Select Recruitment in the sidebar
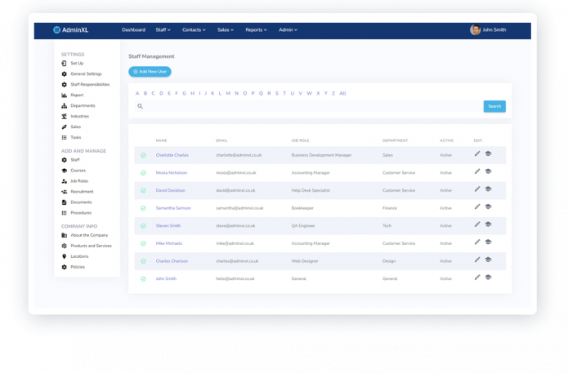The width and height of the screenshot is (568, 373). (82, 192)
